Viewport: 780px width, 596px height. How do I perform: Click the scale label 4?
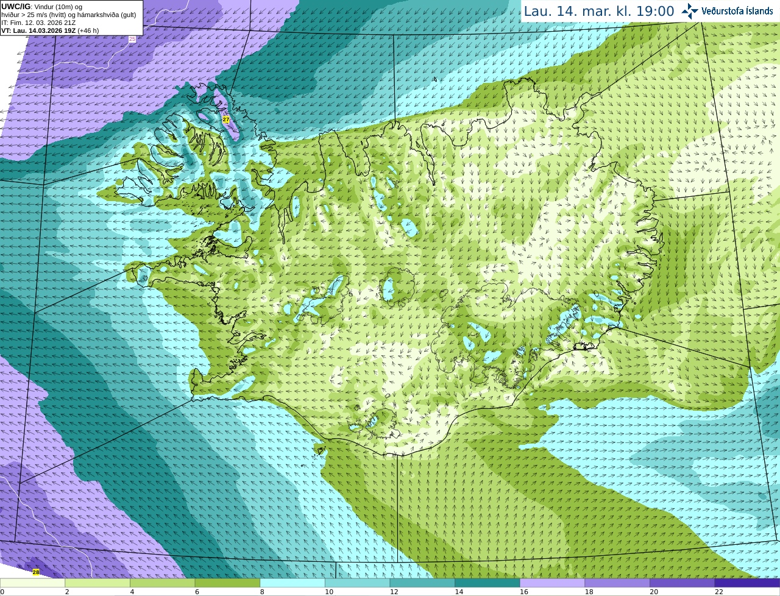point(132,592)
